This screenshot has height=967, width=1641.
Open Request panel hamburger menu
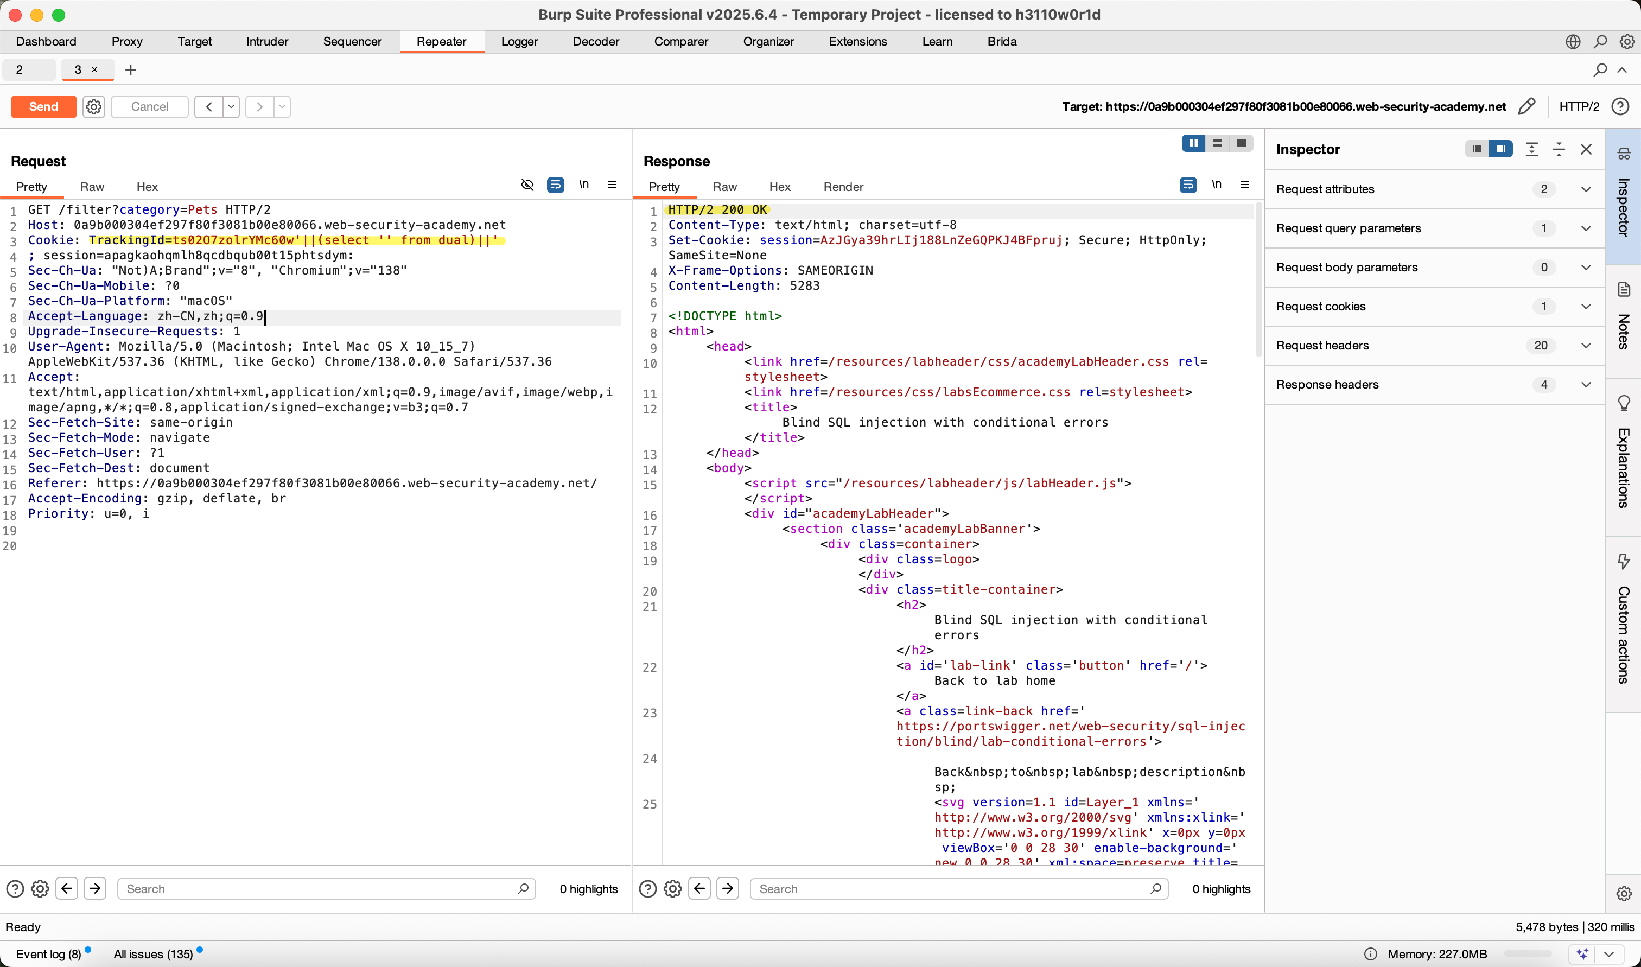click(612, 185)
